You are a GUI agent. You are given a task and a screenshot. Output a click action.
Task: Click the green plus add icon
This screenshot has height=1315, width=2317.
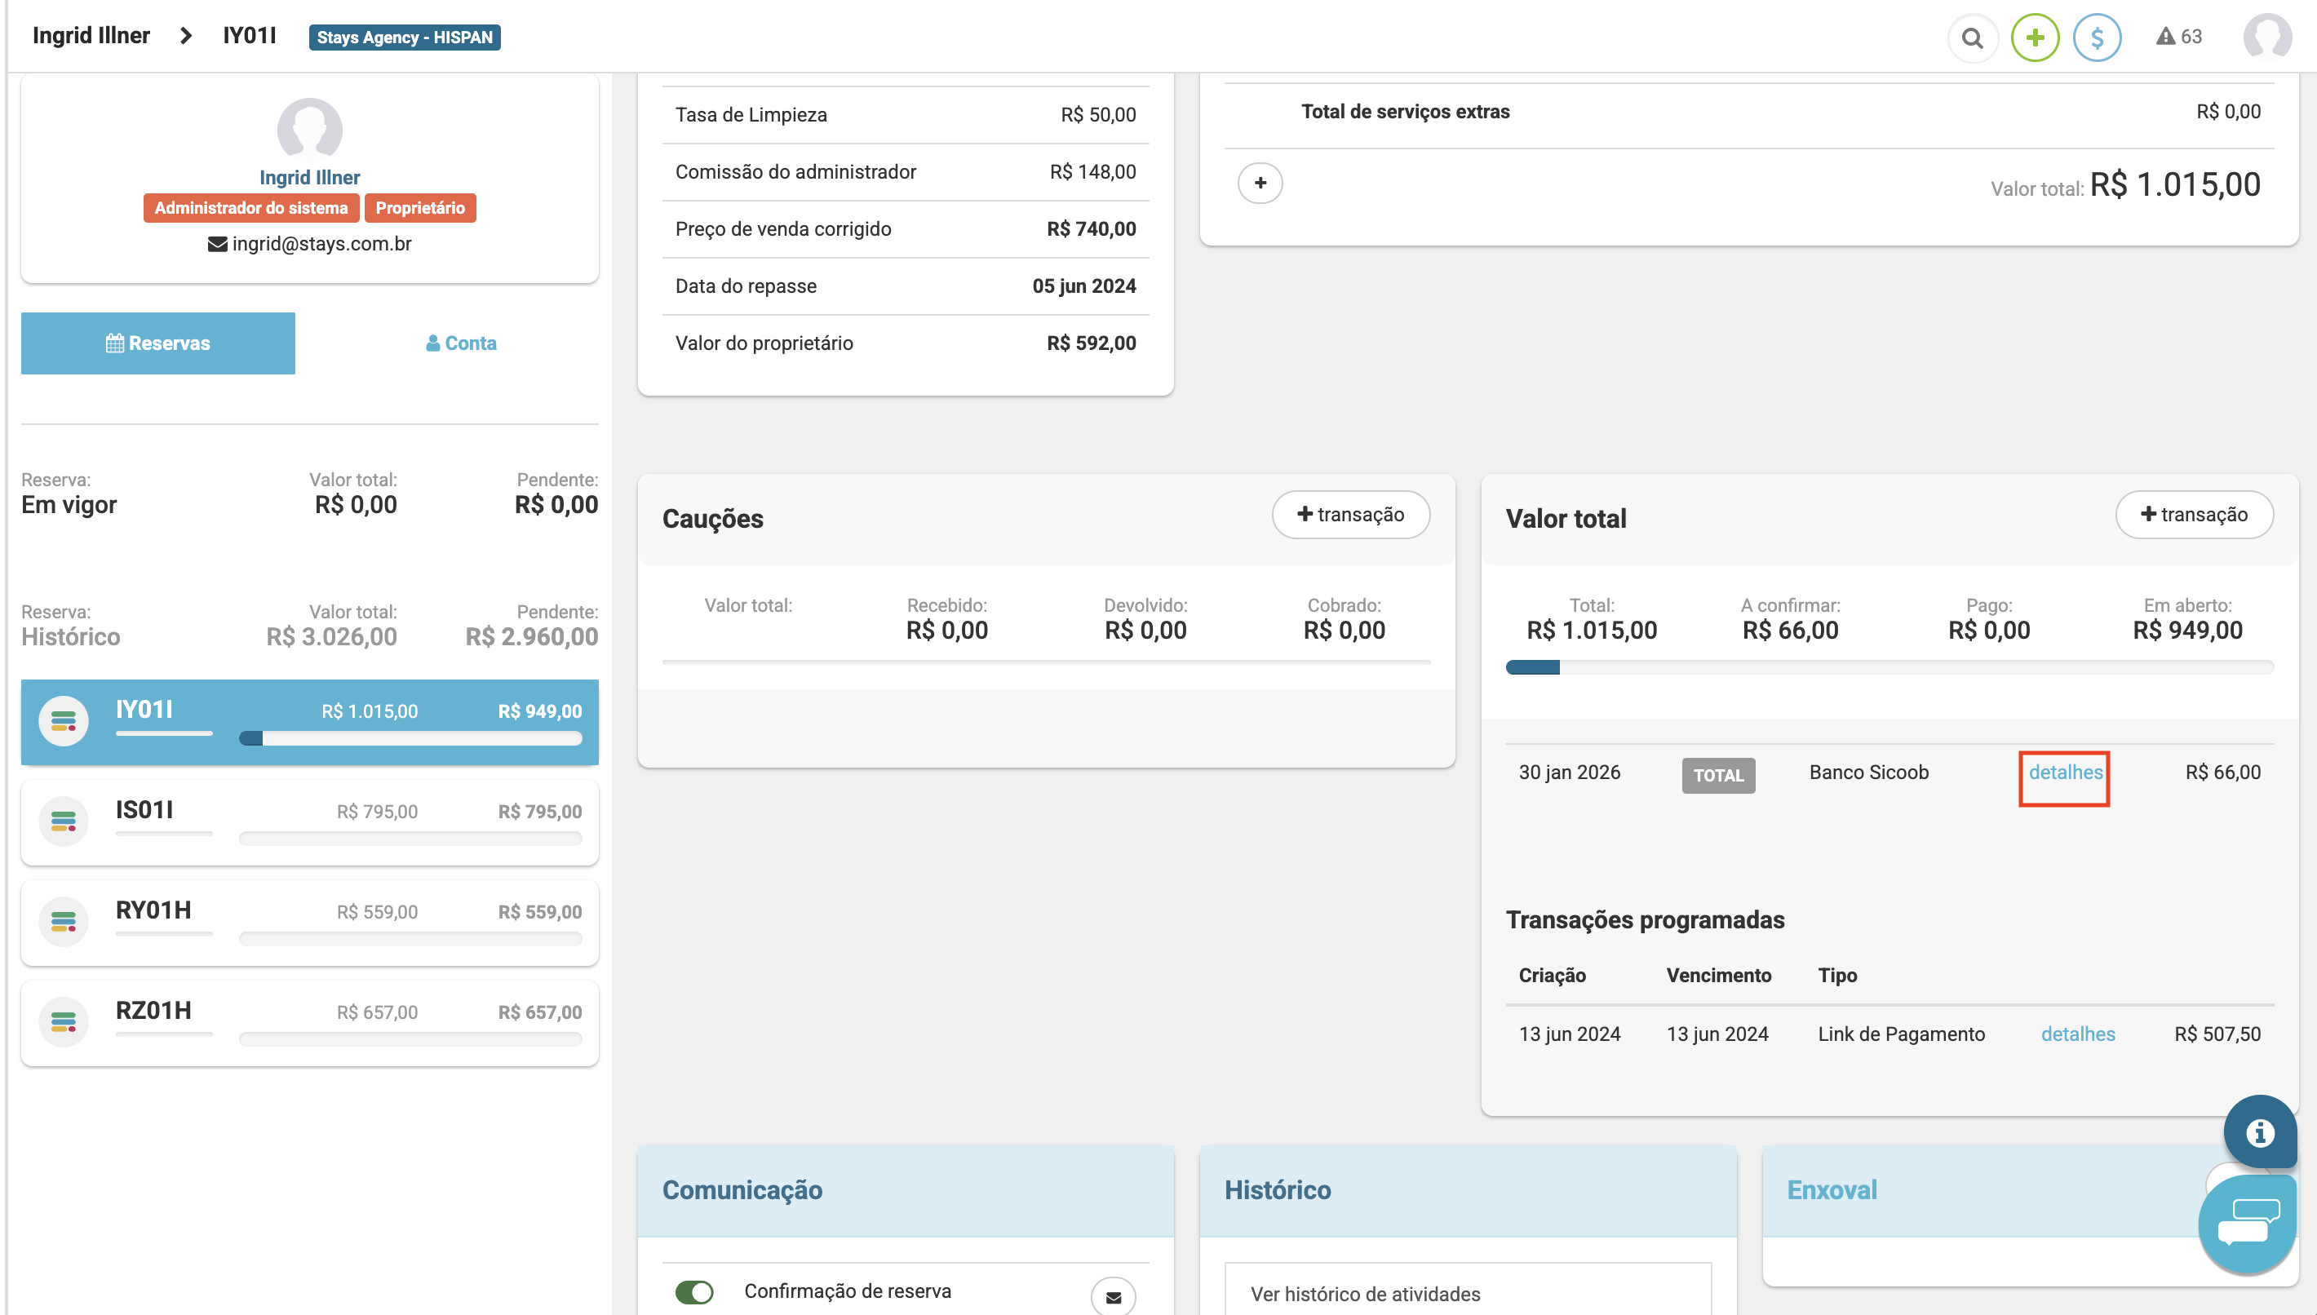2035,38
